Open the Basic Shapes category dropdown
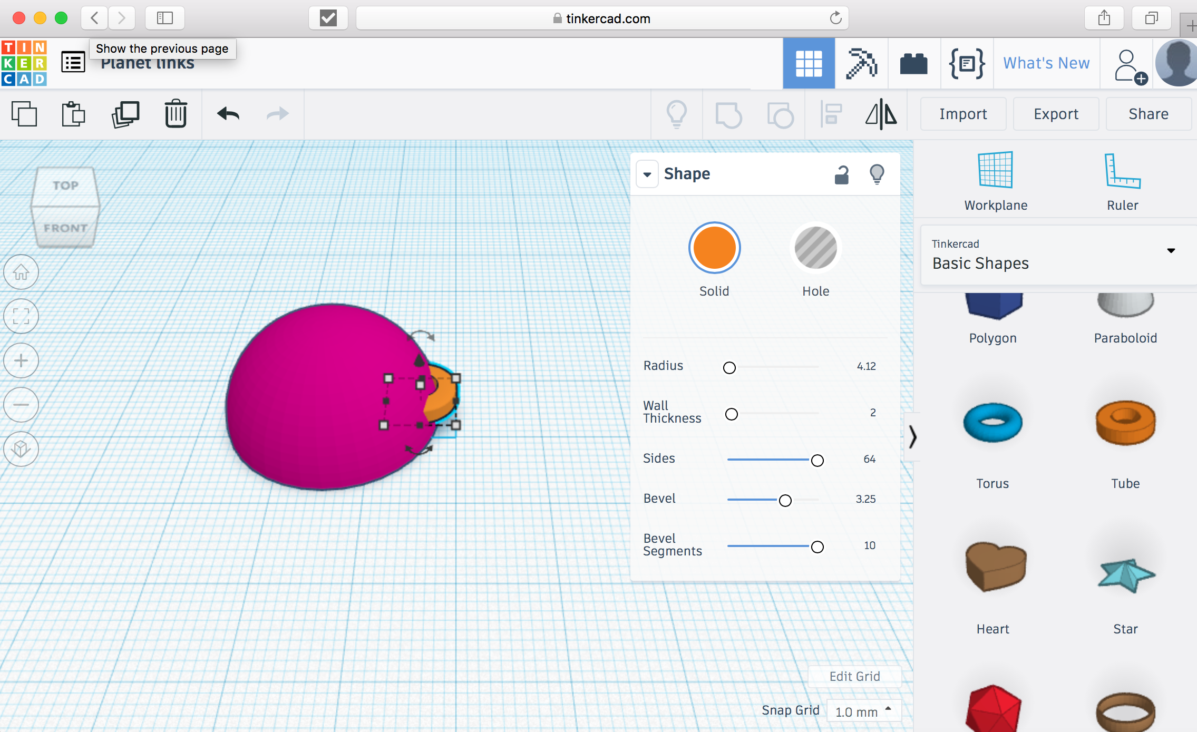Screen dimensions: 1197x732 pyautogui.click(x=1171, y=251)
